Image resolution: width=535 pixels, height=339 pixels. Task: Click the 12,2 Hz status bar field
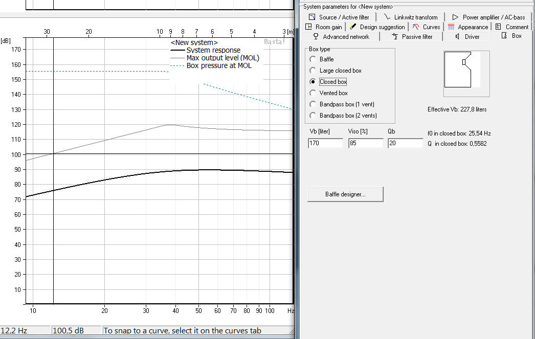click(x=25, y=330)
